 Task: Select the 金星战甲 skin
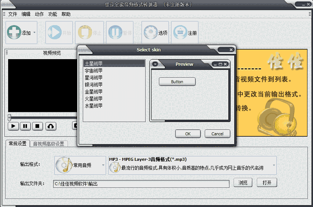click(114, 91)
